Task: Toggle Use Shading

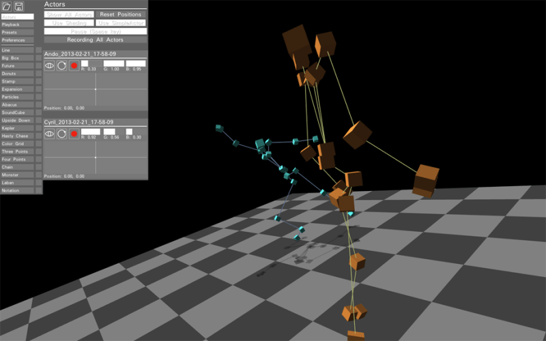Action: click(69, 23)
